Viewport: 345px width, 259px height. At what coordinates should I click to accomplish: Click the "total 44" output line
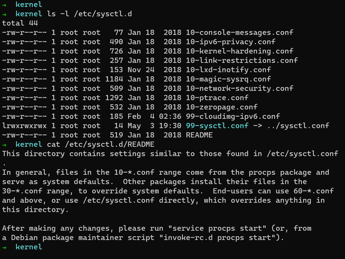coord(20,23)
